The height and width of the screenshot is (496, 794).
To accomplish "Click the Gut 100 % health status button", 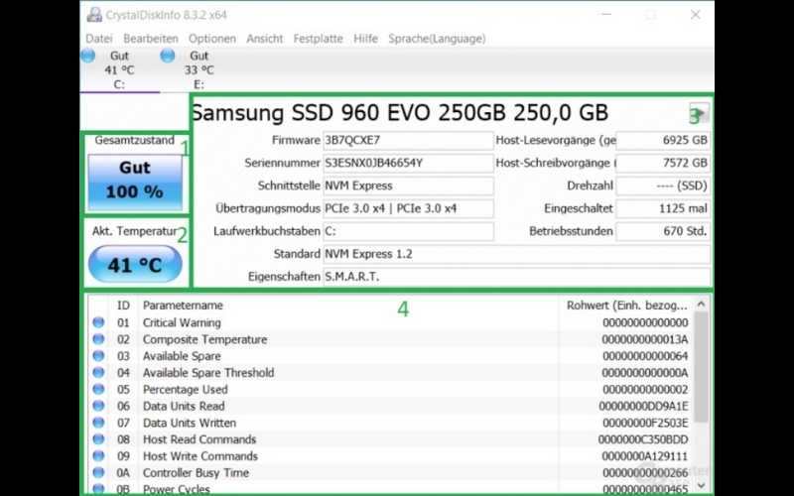I will point(135,182).
